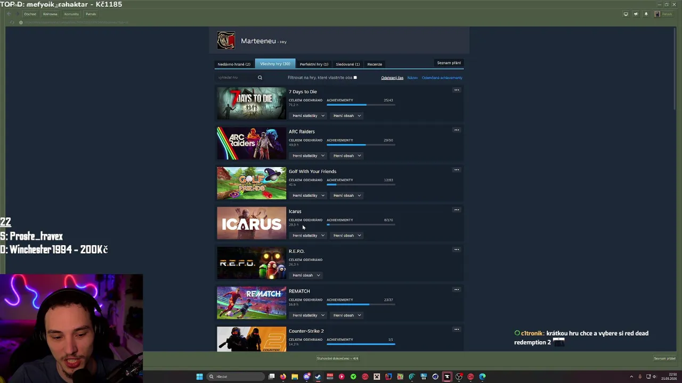This screenshot has height=383, width=682.
Task: Open Steam notifications bell icon
Action: 646,14
